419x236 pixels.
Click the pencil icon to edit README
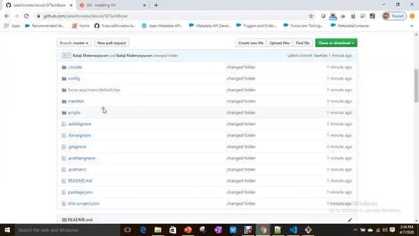tap(350, 220)
